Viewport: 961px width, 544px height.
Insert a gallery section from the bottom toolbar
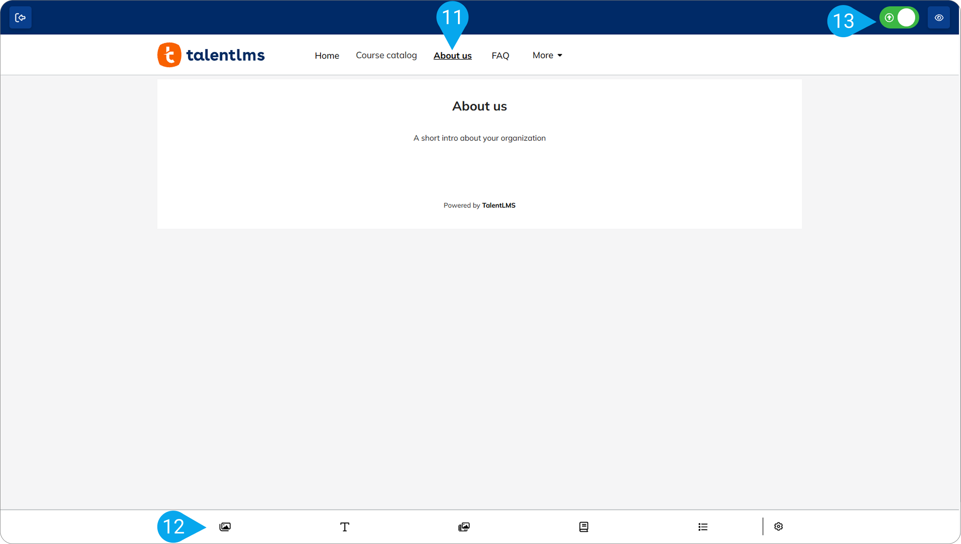point(464,526)
